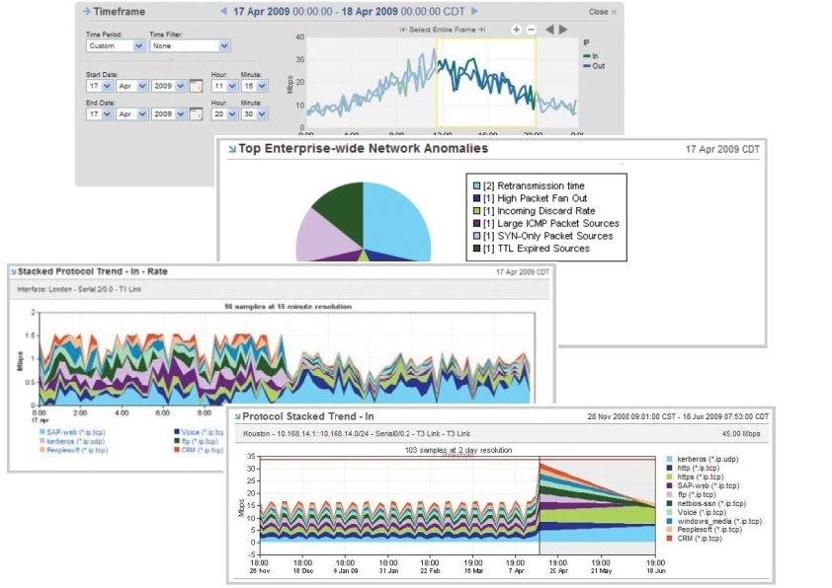
Task: Click the High Packet Fan Out legend entry
Action: click(530, 198)
